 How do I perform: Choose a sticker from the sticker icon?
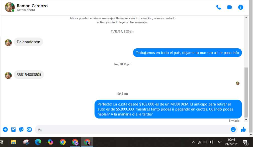22,129
